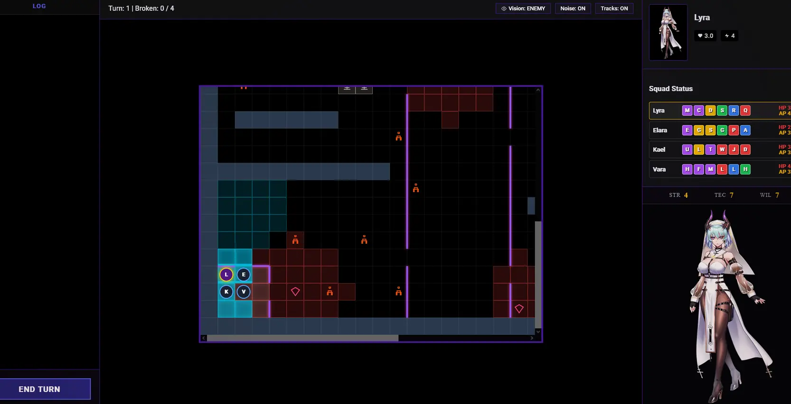Image resolution: width=791 pixels, height=404 pixels.
Task: Click Vara's purple F skill badge
Action: pos(699,169)
